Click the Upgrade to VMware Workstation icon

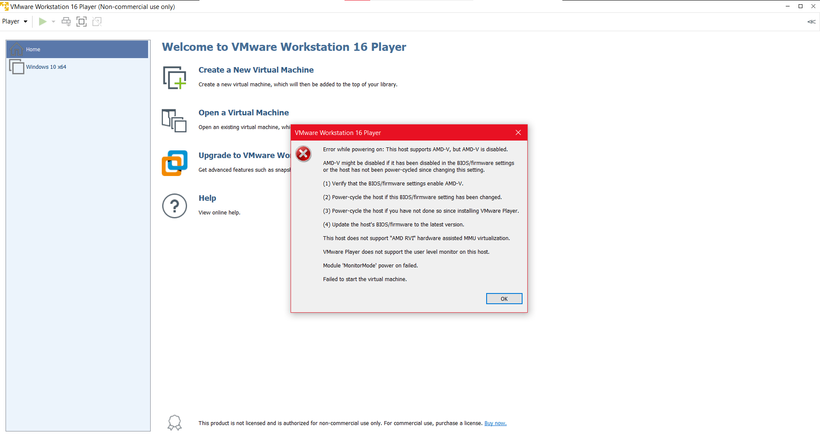[x=175, y=163]
